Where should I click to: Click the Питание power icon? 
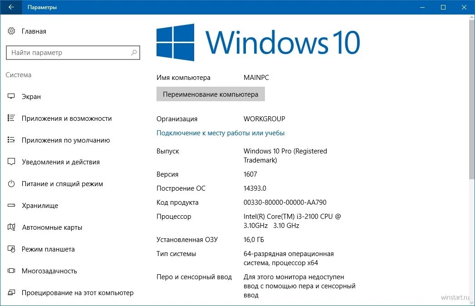click(x=11, y=183)
